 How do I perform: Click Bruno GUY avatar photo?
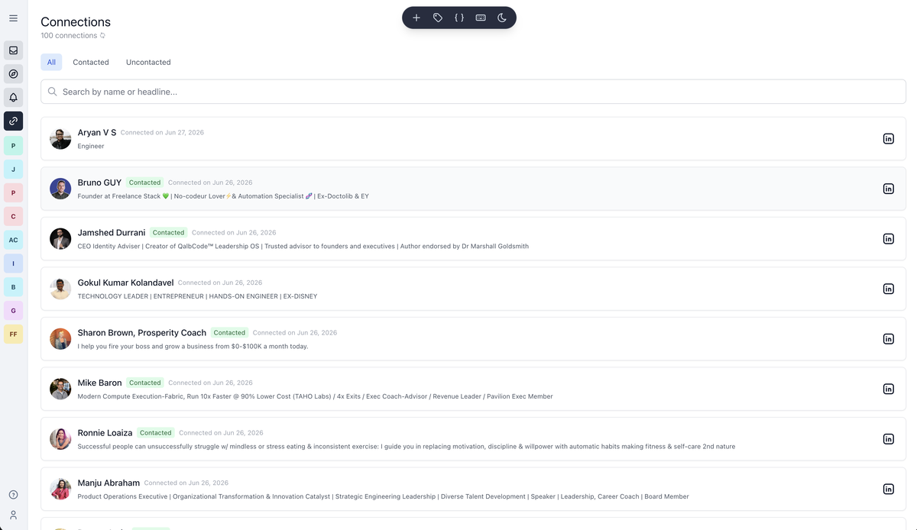tap(60, 189)
